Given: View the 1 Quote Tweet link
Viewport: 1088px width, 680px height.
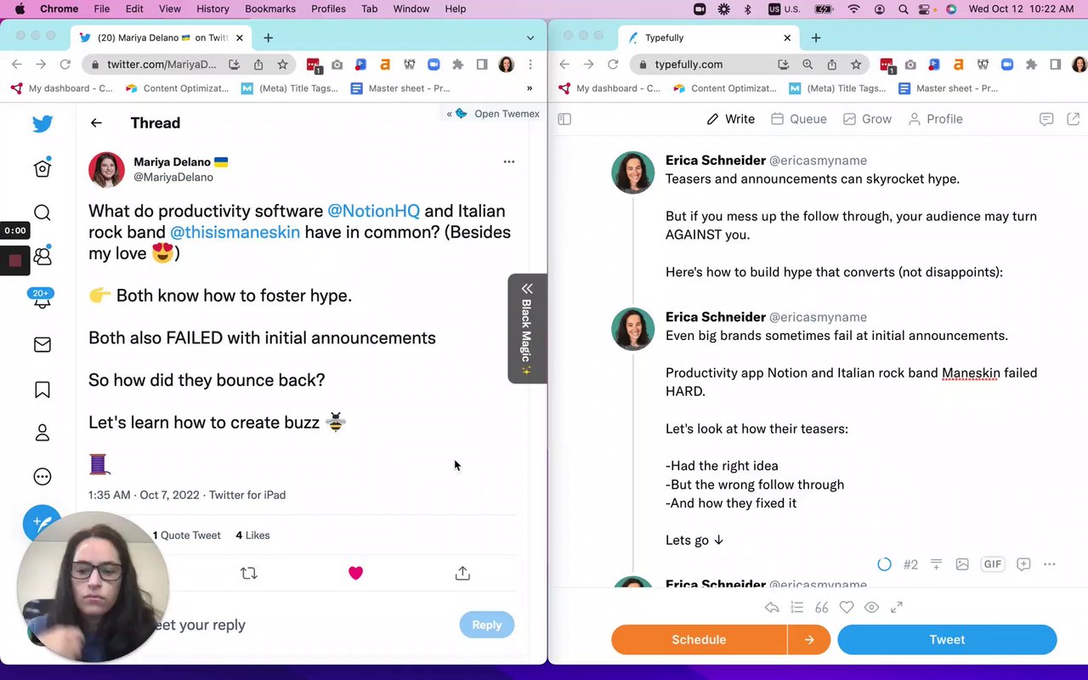Looking at the screenshot, I should (187, 535).
